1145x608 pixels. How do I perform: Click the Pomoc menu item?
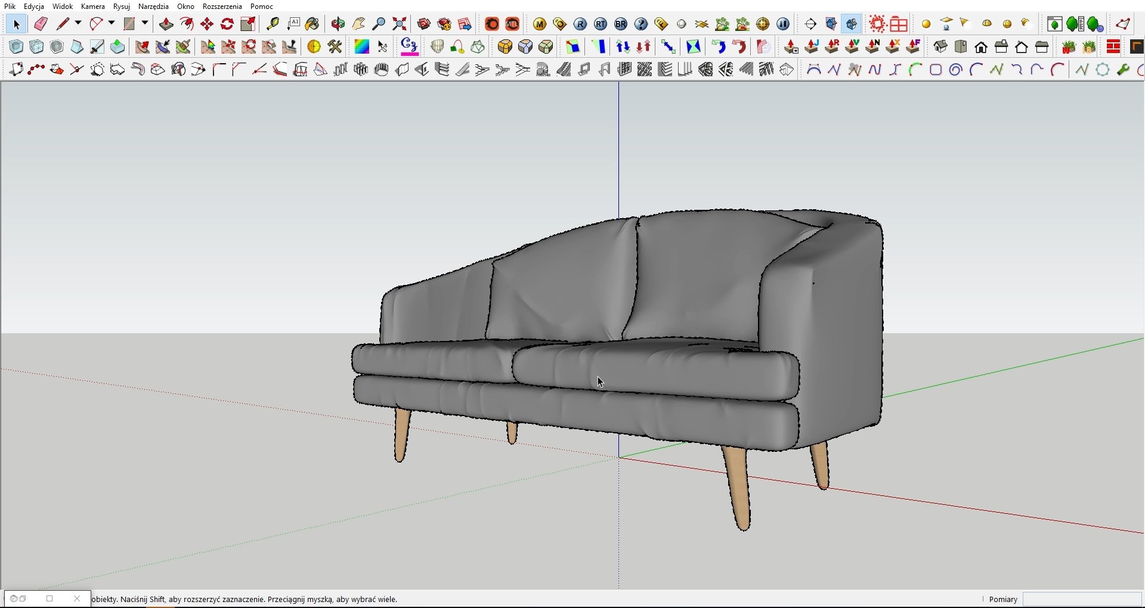pos(262,7)
